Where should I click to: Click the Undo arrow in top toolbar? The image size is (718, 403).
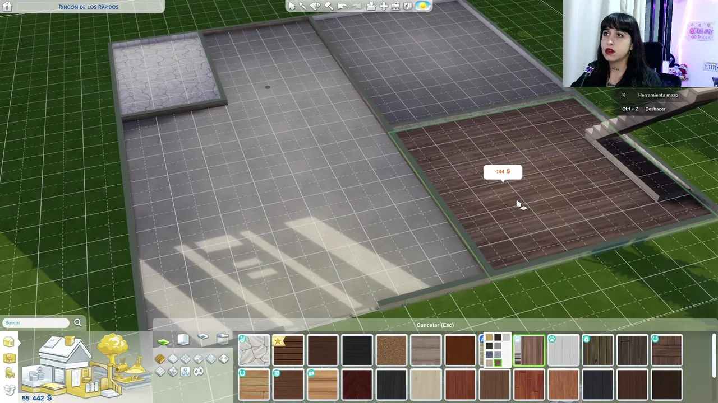pyautogui.click(x=342, y=6)
